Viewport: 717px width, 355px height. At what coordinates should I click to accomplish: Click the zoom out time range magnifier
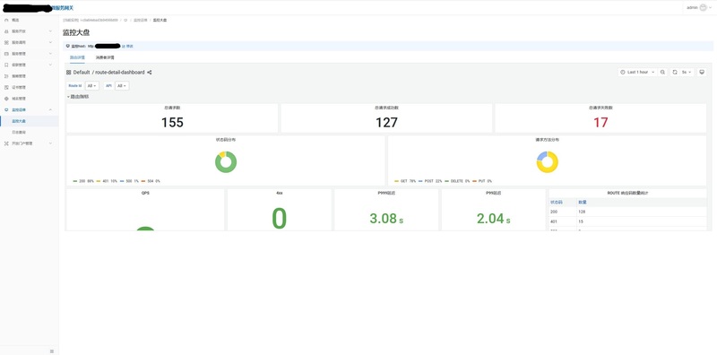click(x=662, y=73)
